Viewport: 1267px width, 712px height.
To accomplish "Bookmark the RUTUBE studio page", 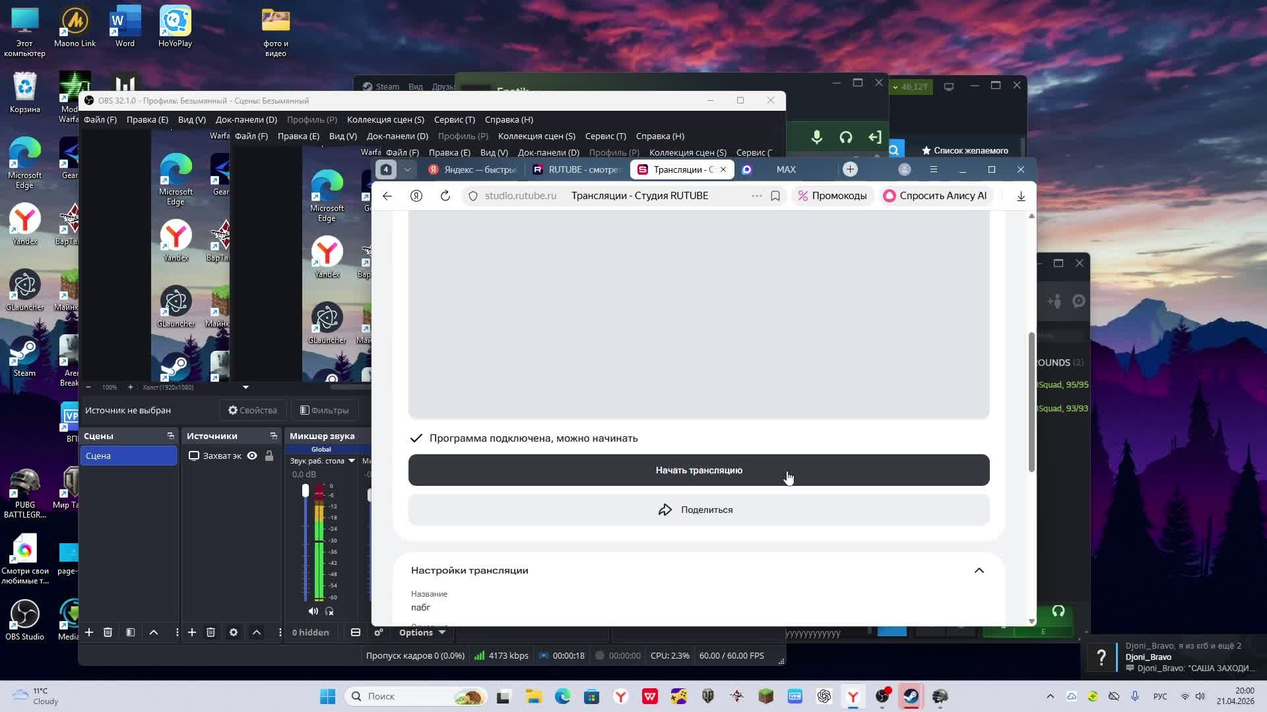I will 775,196.
